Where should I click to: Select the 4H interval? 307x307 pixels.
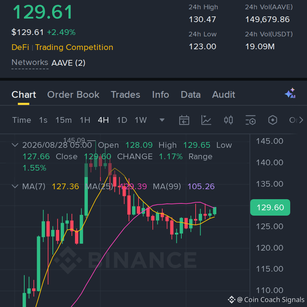[103, 120]
